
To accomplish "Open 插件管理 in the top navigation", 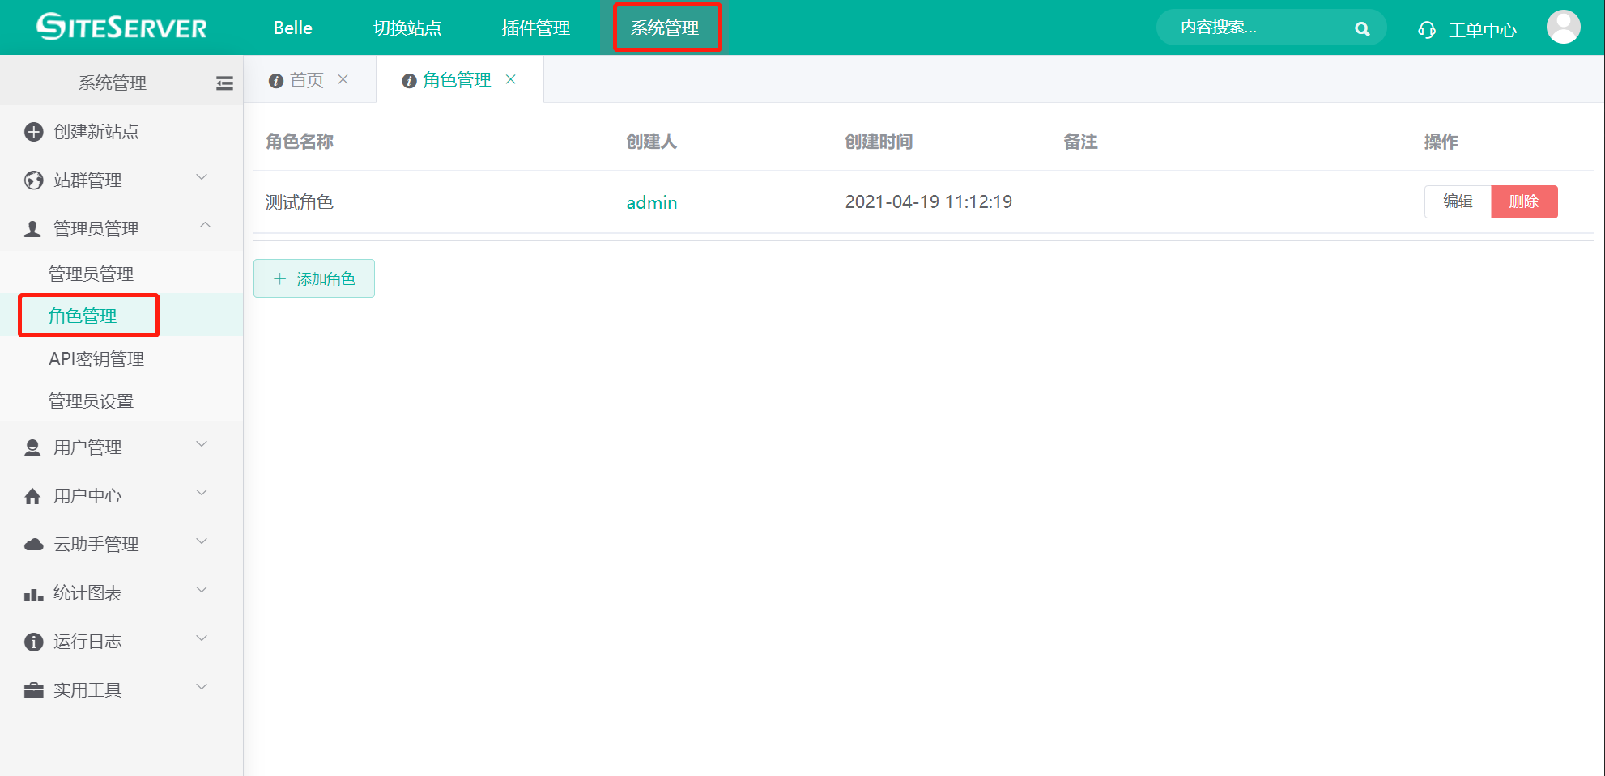I will click(x=535, y=28).
